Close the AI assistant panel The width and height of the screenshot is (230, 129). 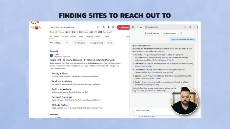[194, 27]
